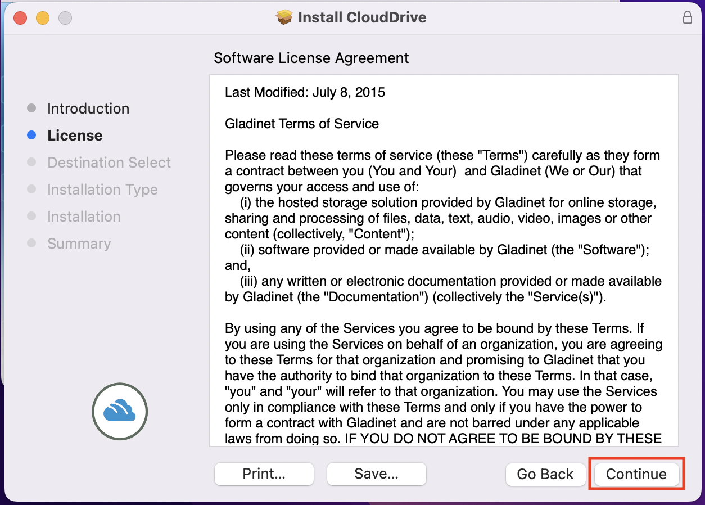
Task: Click the line starting '(i) the hosted storage solution'
Action: tap(449, 202)
